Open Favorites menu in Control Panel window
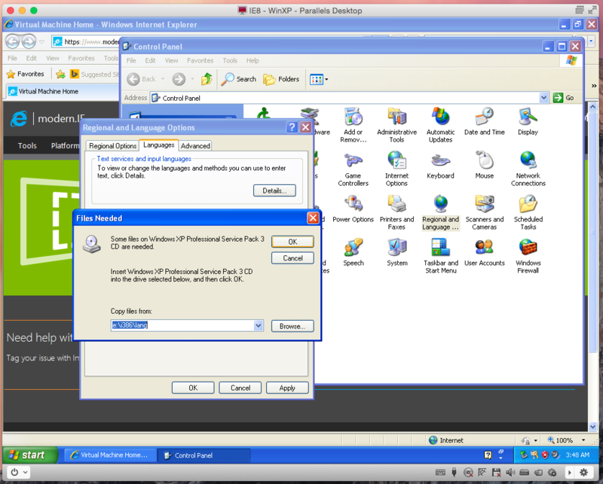Screen dimensions: 603x484 click(200, 61)
